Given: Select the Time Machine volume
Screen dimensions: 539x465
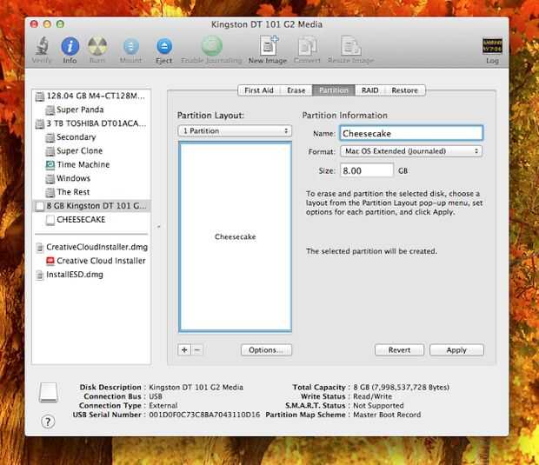Looking at the screenshot, I should [x=91, y=164].
